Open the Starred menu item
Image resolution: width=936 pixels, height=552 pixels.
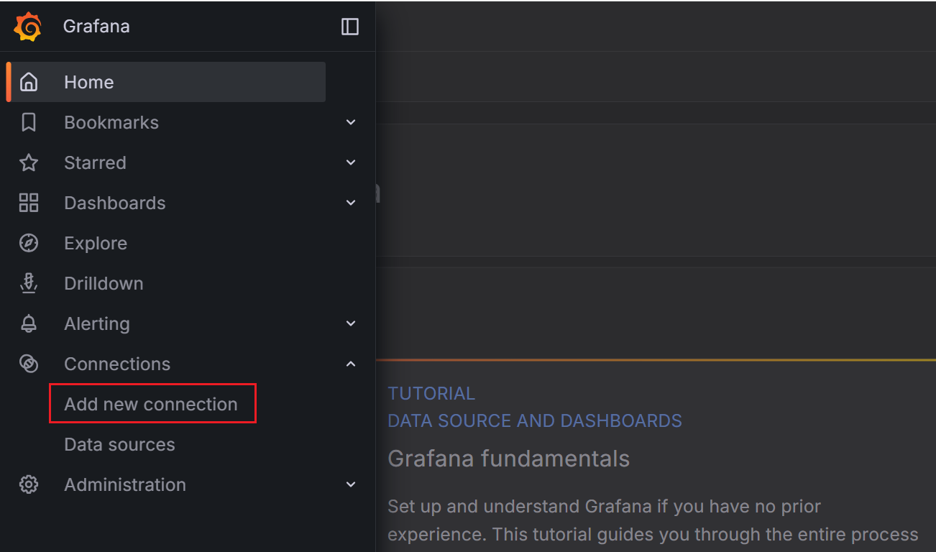pyautogui.click(x=95, y=162)
